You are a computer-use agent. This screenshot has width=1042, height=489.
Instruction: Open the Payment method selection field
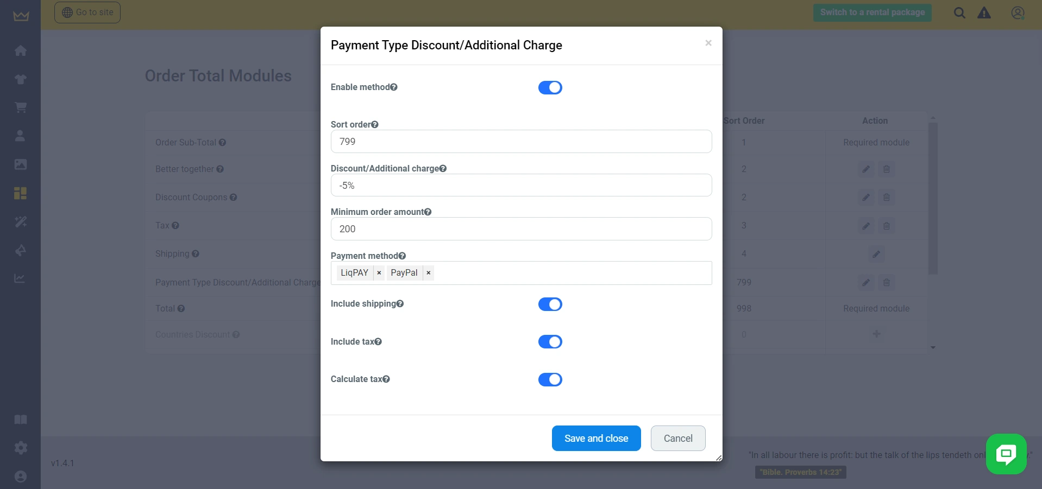point(570,273)
